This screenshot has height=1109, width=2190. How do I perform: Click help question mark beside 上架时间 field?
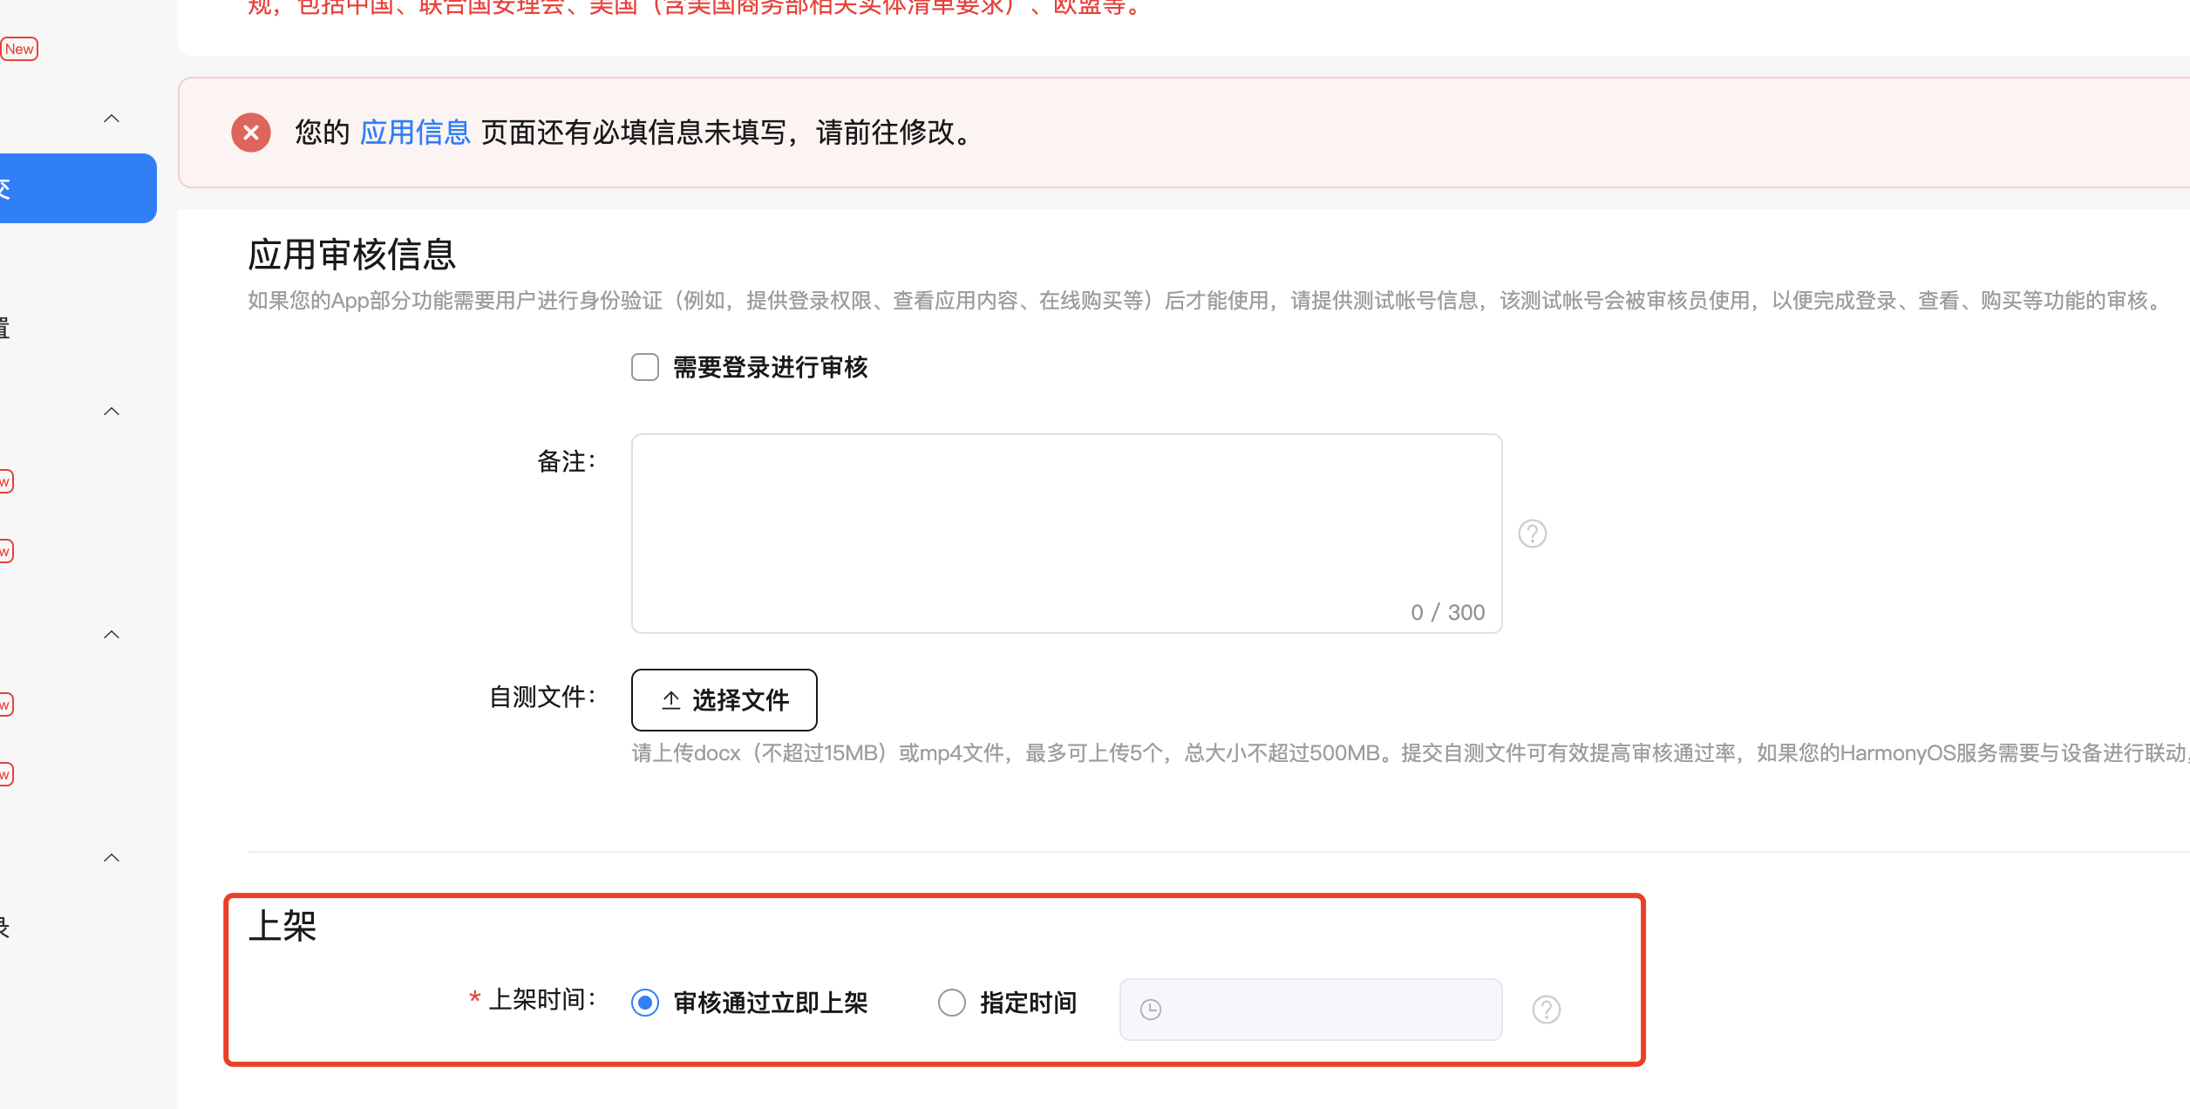(x=1546, y=1010)
